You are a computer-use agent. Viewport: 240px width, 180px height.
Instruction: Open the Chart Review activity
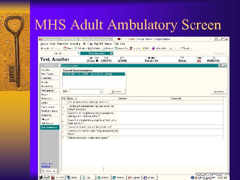[x=50, y=74]
